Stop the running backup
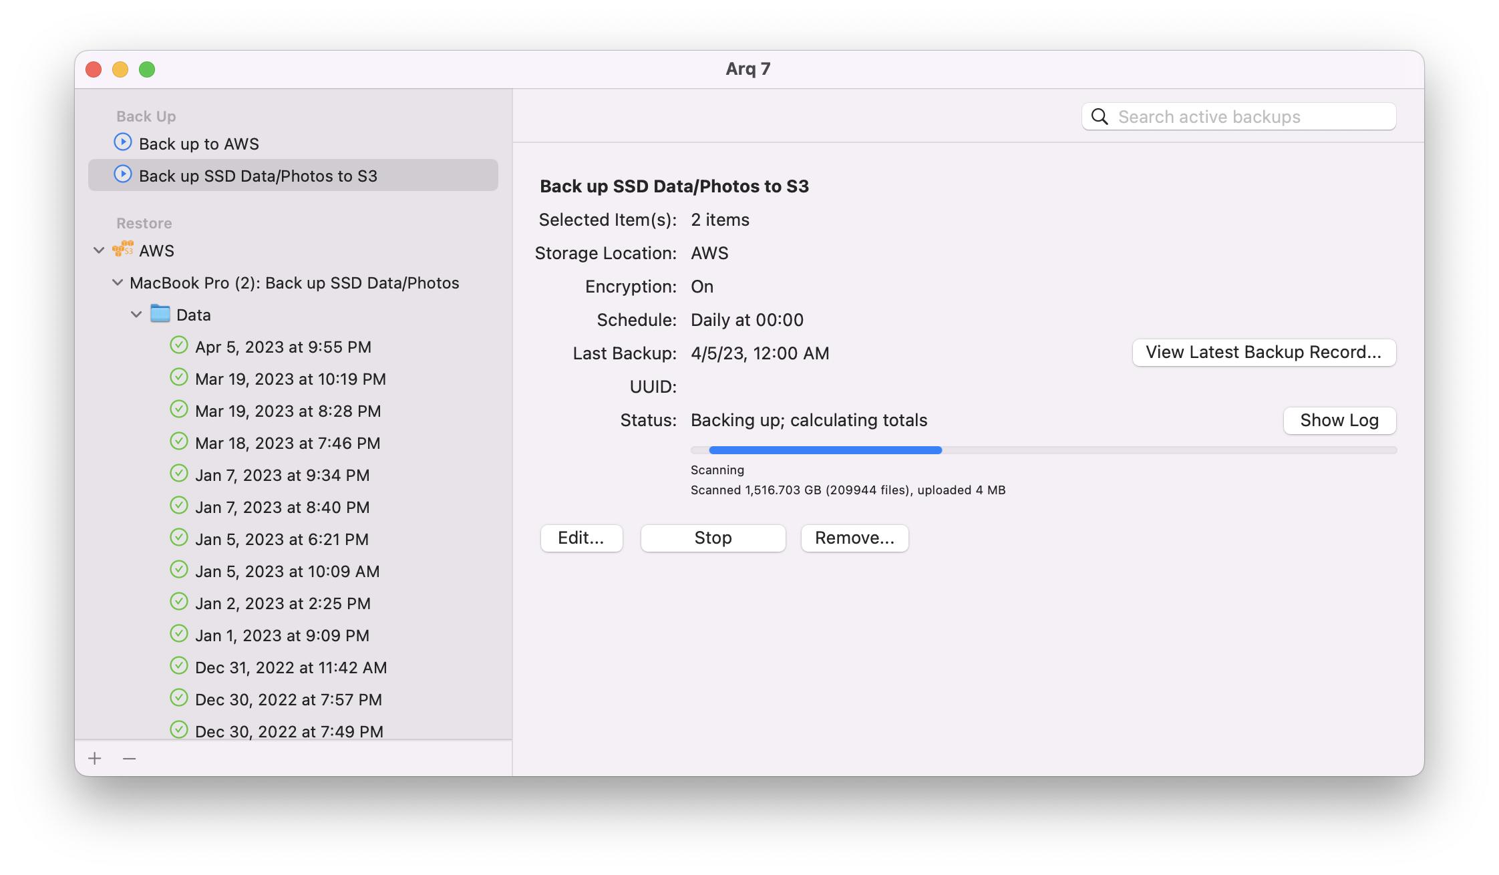This screenshot has width=1499, height=875. click(713, 538)
